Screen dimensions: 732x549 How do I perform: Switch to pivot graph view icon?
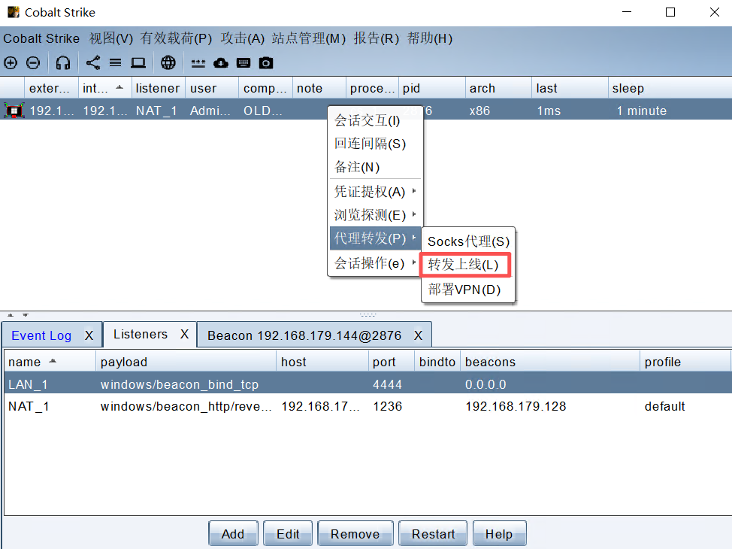tap(93, 62)
